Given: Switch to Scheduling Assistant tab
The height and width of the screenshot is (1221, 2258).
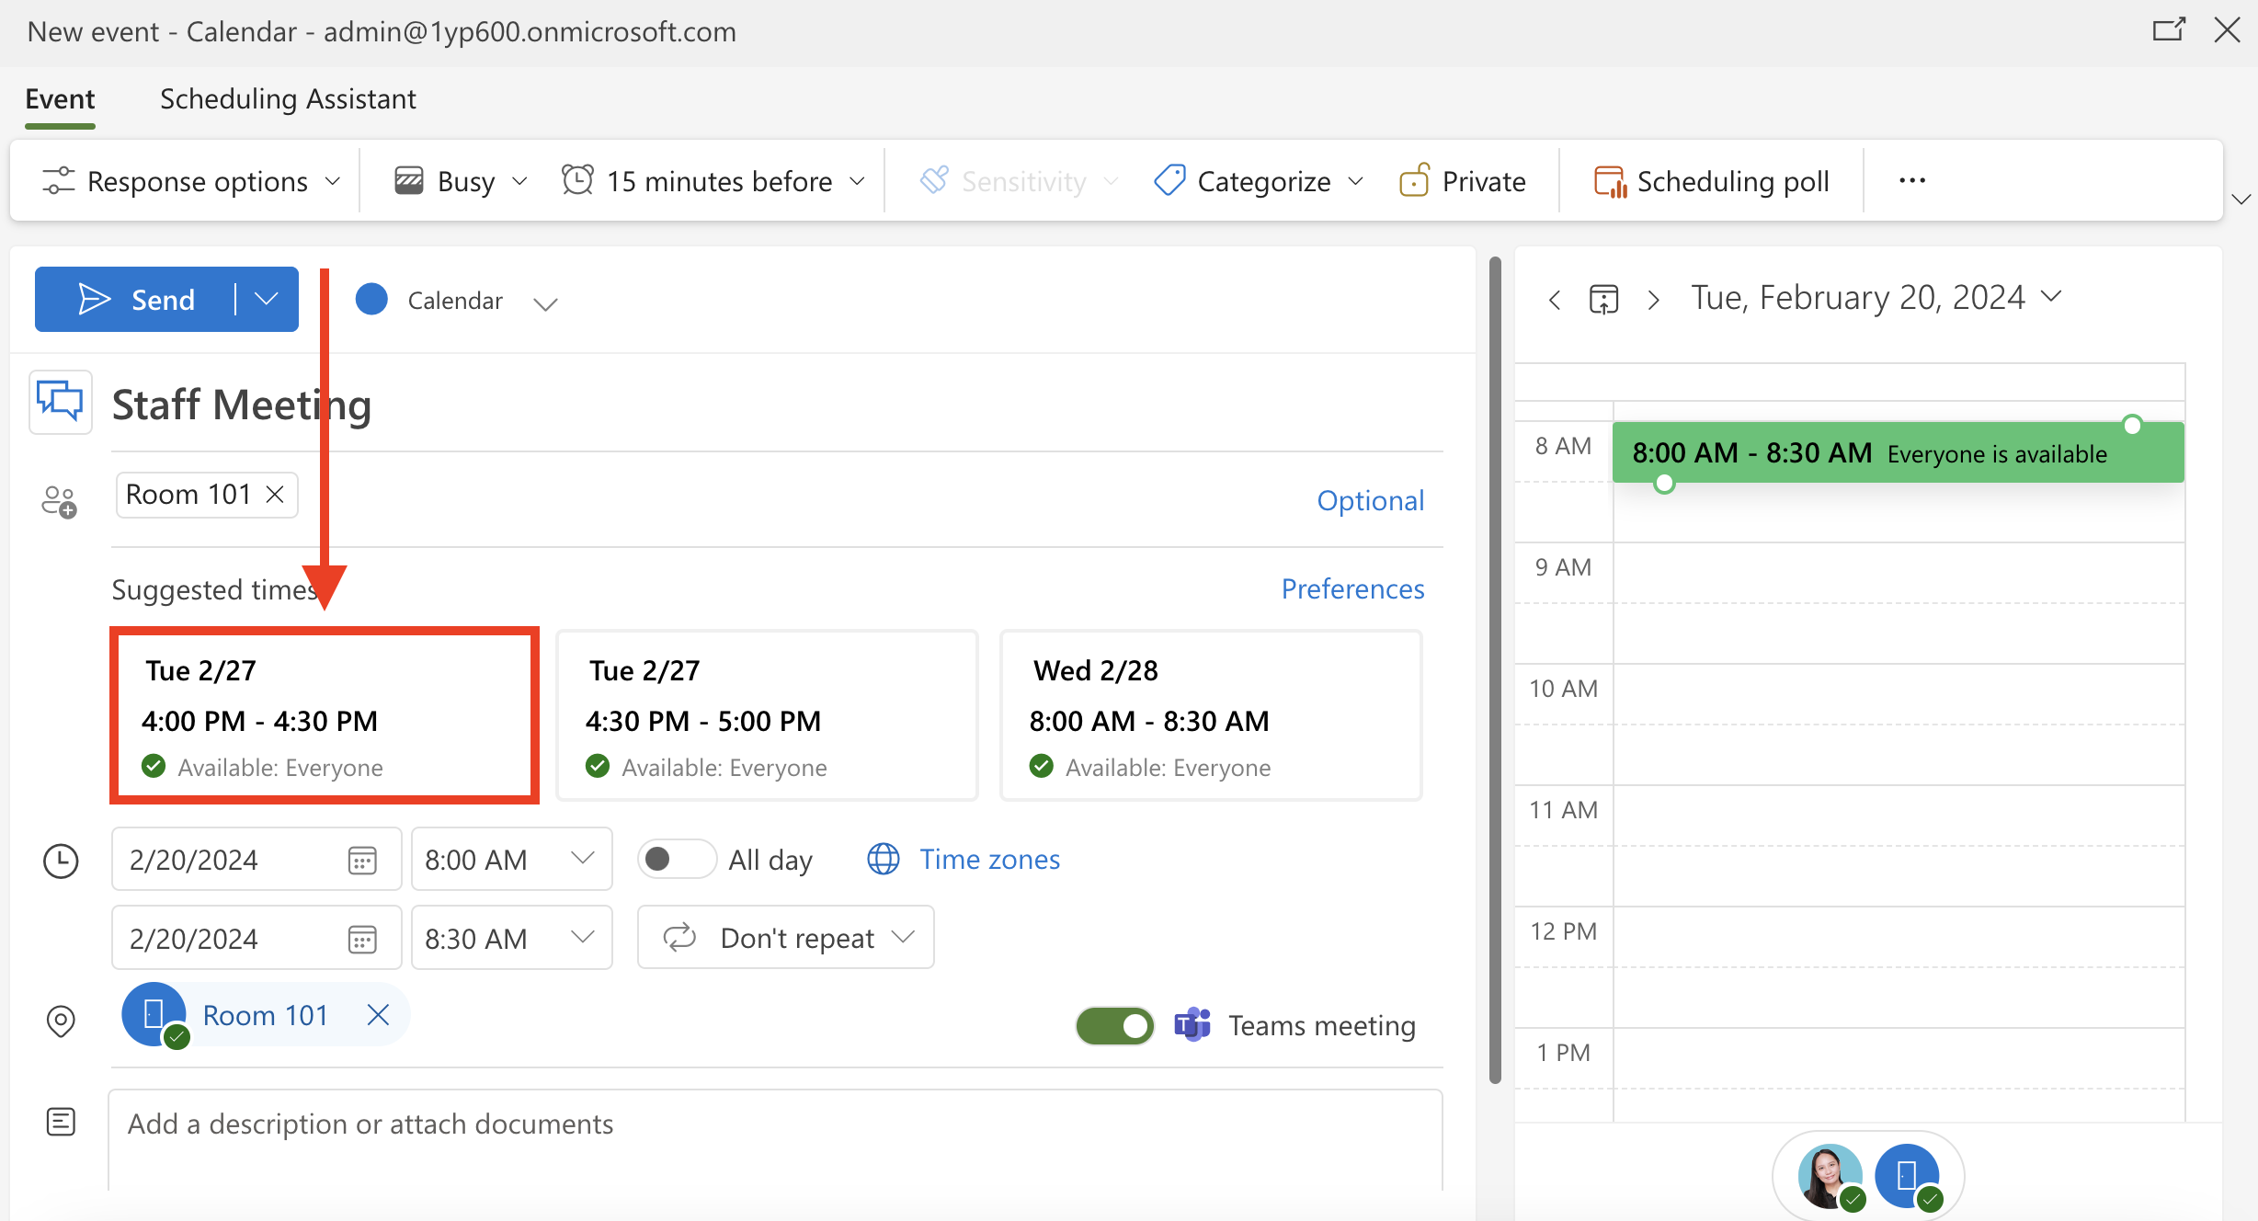Looking at the screenshot, I should [288, 98].
